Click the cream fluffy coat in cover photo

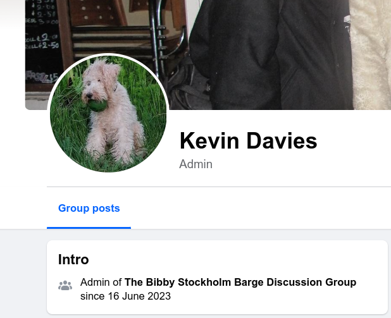[371, 55]
